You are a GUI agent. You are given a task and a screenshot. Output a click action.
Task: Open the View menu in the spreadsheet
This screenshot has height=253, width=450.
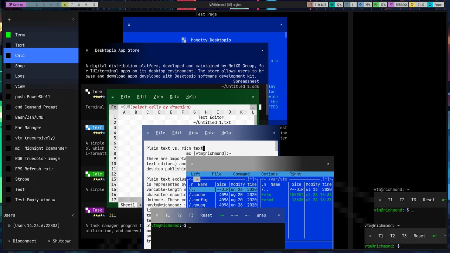tap(158, 97)
